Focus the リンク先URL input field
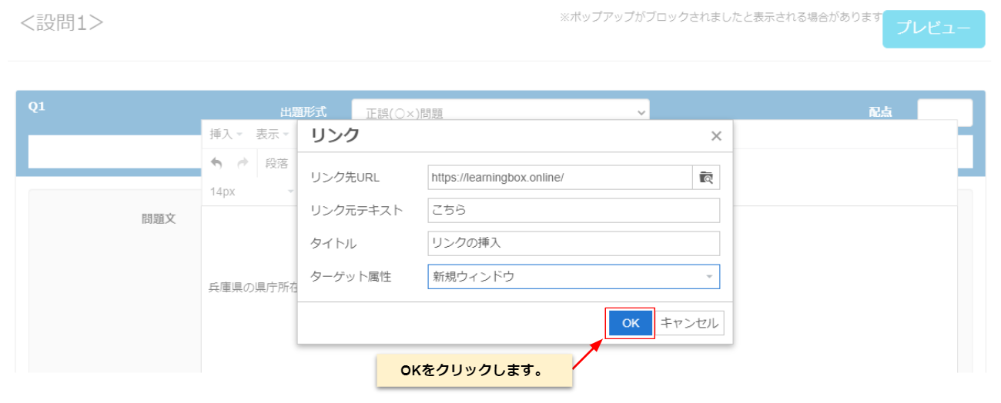1001x403 pixels. click(560, 177)
